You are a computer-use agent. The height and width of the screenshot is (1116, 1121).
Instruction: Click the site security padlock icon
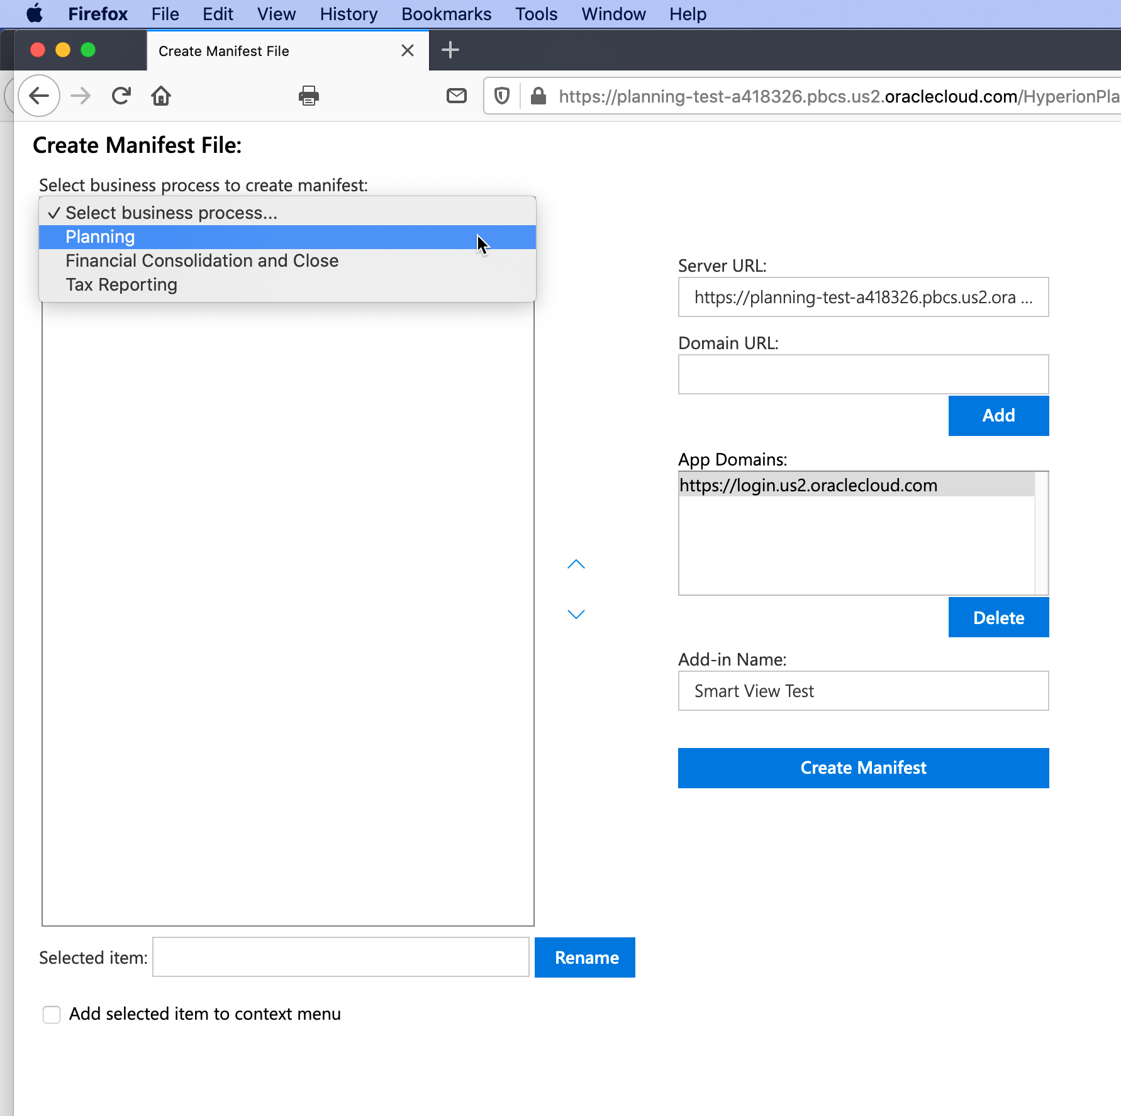tap(538, 96)
